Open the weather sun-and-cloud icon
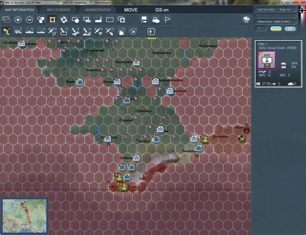This screenshot has height=235, width=306. 156,20
